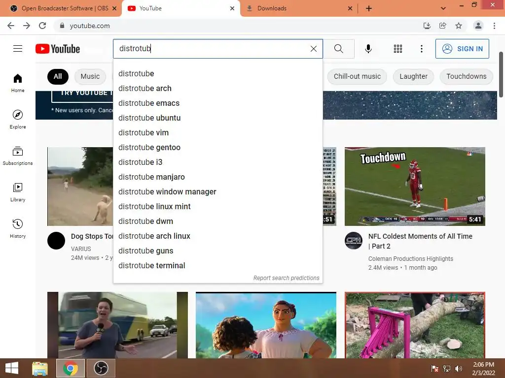
Task: Select the Chill-out music chip
Action: click(357, 76)
